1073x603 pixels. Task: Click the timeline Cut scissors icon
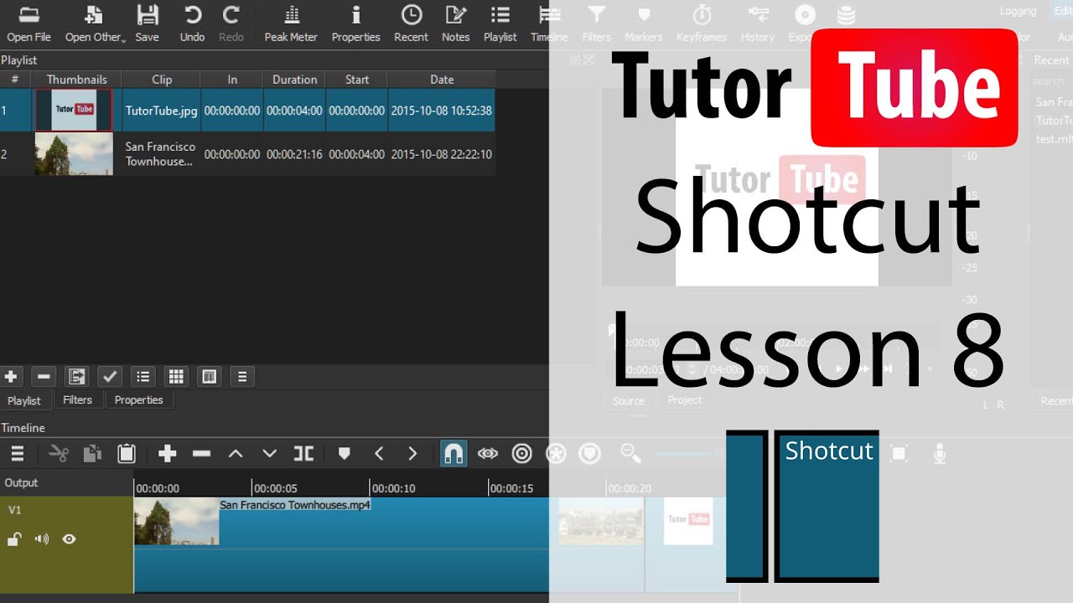59,454
